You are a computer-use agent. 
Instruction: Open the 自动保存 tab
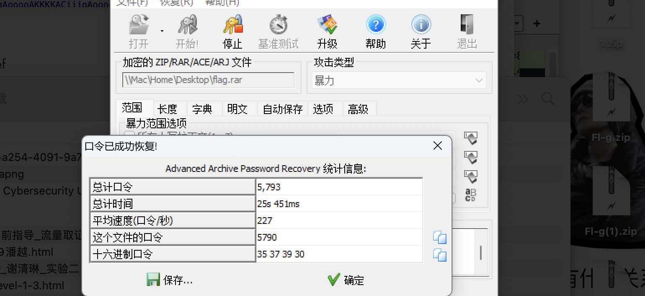pos(282,109)
